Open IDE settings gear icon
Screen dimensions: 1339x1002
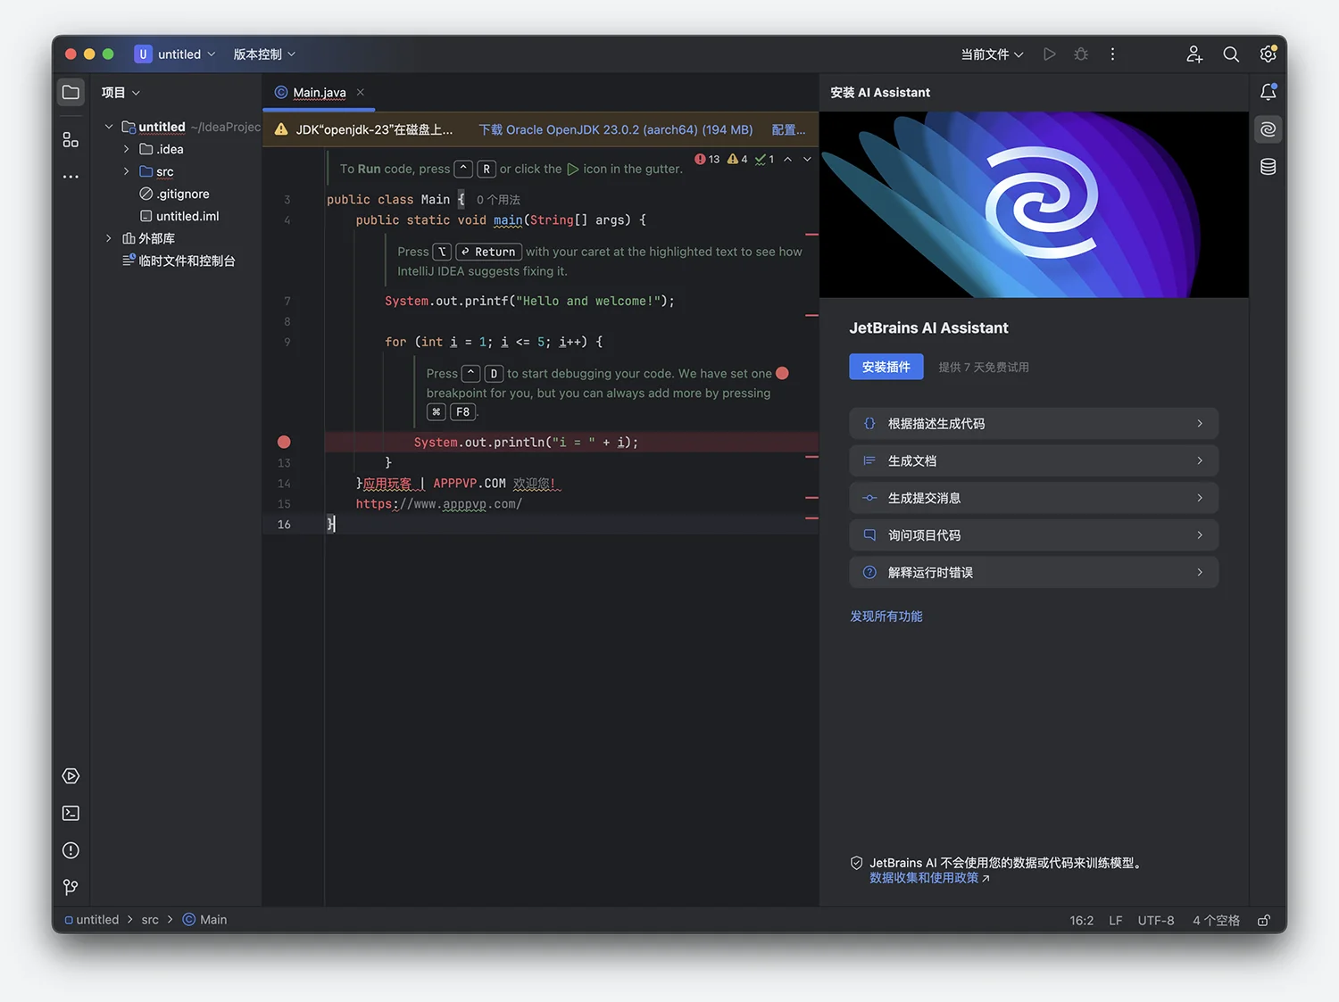pos(1268,54)
